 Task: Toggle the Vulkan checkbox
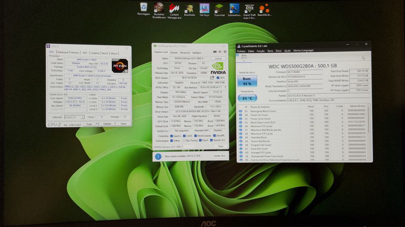(171, 141)
